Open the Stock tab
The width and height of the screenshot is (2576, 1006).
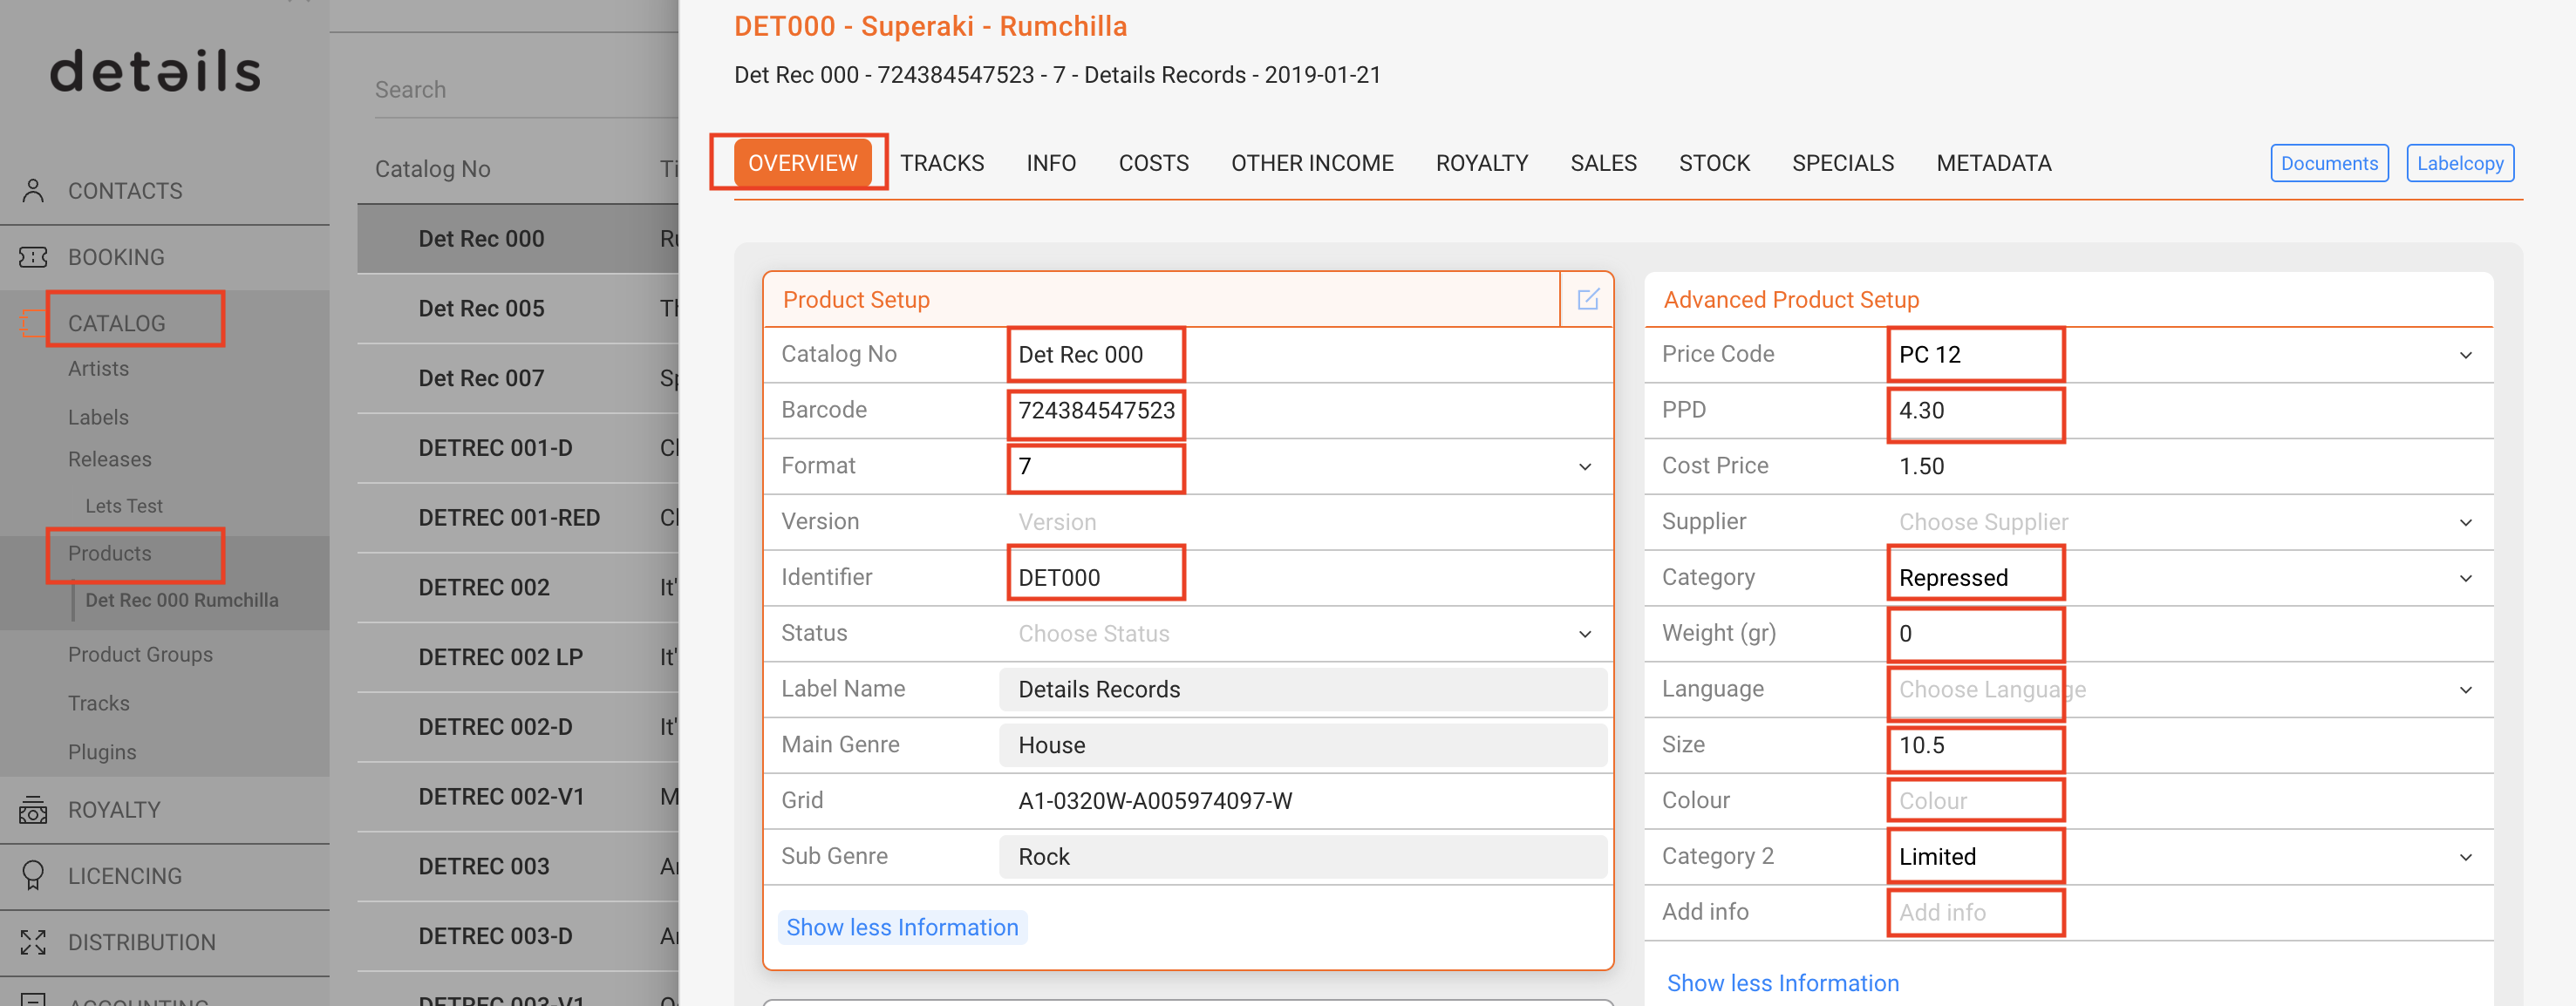click(x=1714, y=163)
